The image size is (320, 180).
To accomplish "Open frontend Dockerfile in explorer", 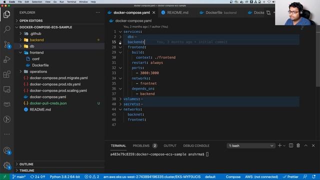I will pyautogui.click(x=40, y=65).
